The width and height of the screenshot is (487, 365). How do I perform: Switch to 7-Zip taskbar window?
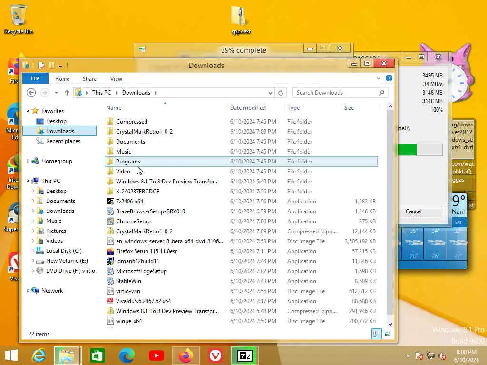tap(244, 355)
